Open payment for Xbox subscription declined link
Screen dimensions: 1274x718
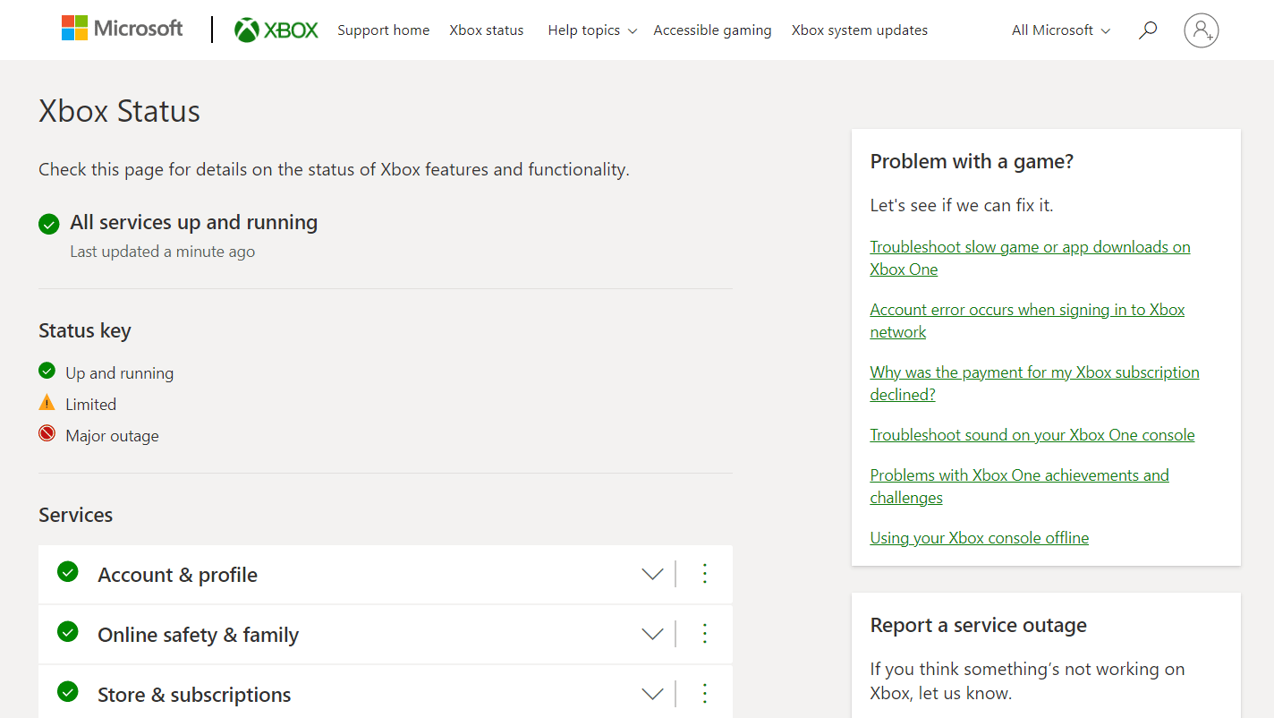(x=1034, y=383)
